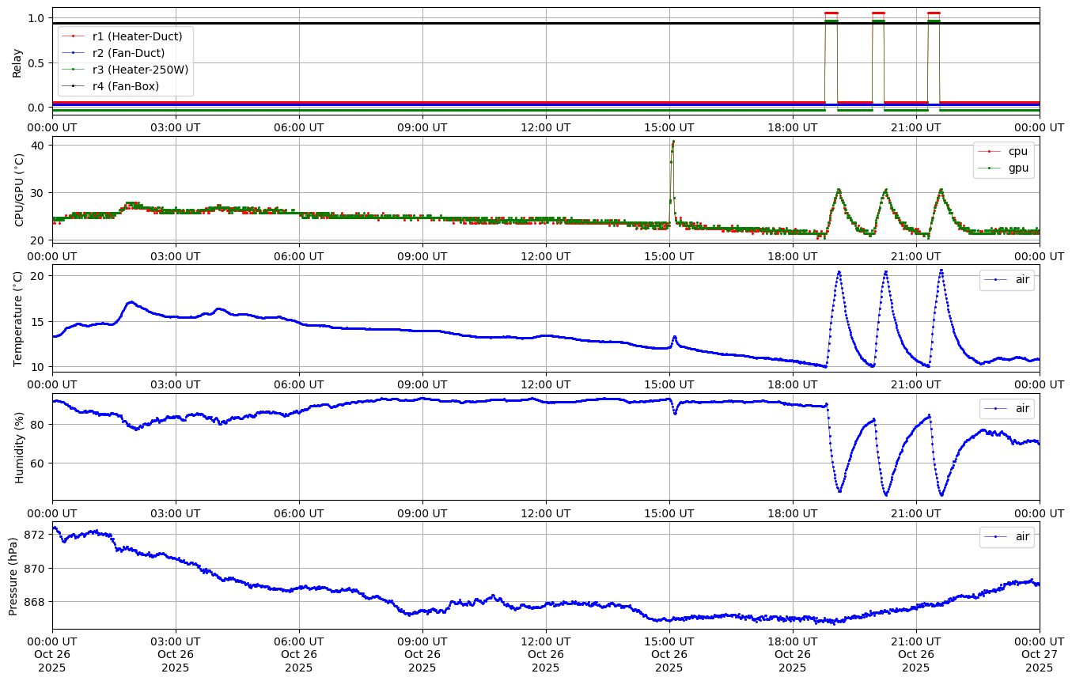Screen dimensions: 1072x681
Task: Click the CPU/GPU spike just after 15:00 UT
Action: (672, 143)
